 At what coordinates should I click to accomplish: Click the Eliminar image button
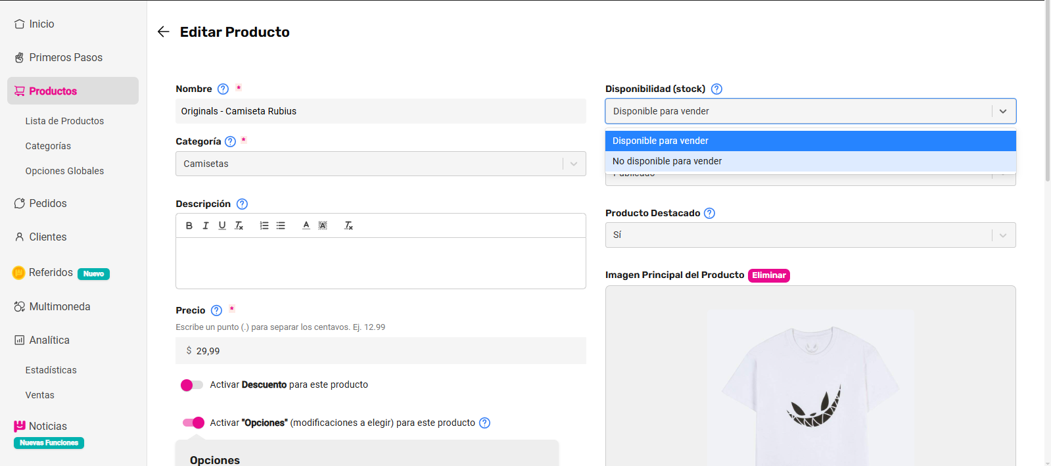[769, 275]
